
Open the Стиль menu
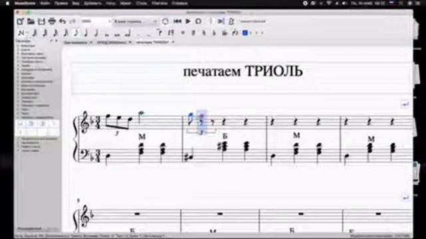coord(142,3)
